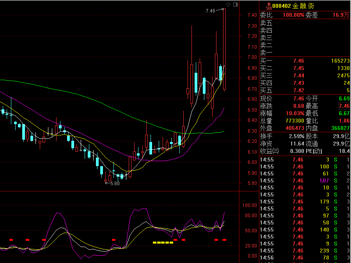This screenshot has height=263, width=351.
Task: Click the 卖一 ask row
Action: 305,53
